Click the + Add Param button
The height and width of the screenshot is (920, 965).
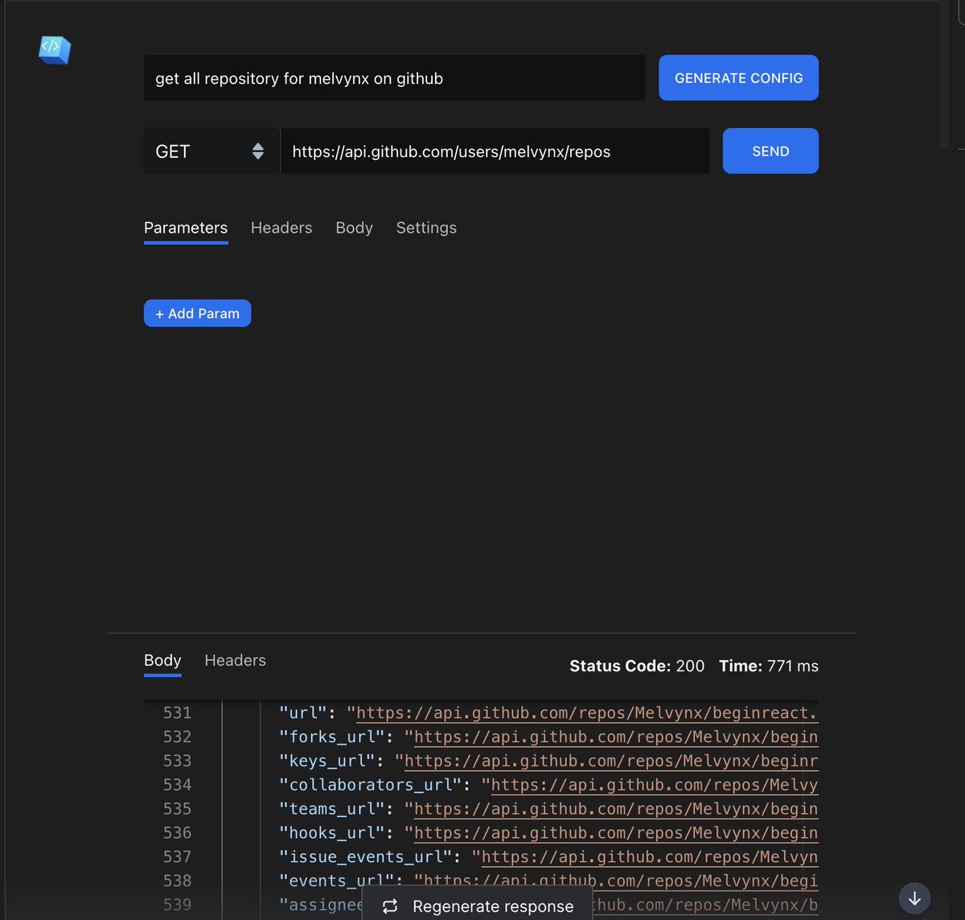click(197, 313)
